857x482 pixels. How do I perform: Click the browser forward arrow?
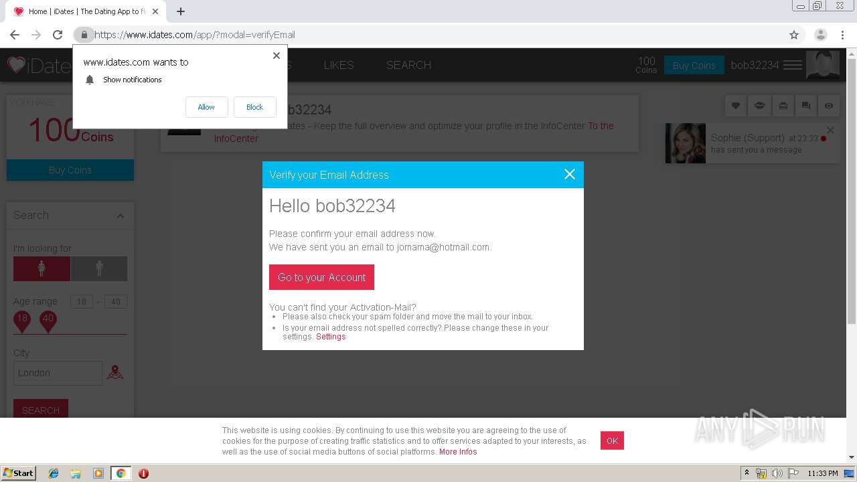click(36, 35)
